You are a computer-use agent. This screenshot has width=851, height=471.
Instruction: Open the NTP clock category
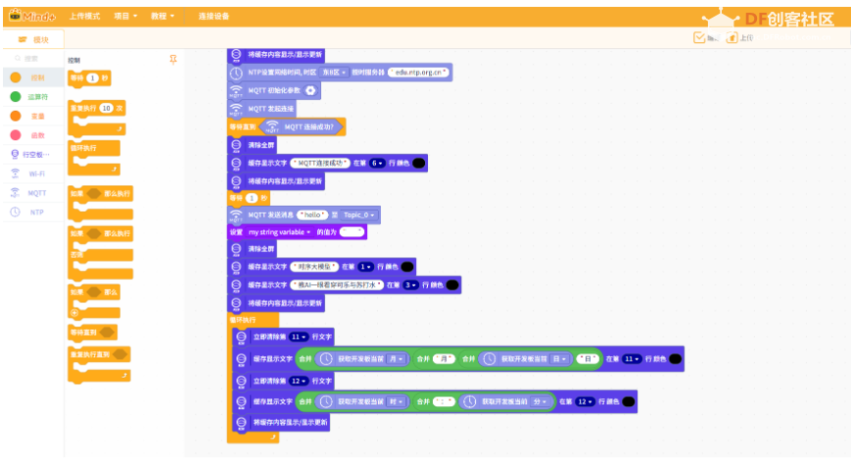(x=30, y=212)
